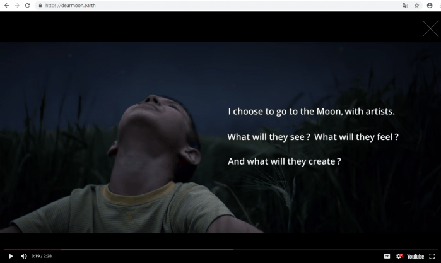Viewport: 441px width, 263px height.
Task: Click the video frame to resume
Action: click(x=221, y=137)
